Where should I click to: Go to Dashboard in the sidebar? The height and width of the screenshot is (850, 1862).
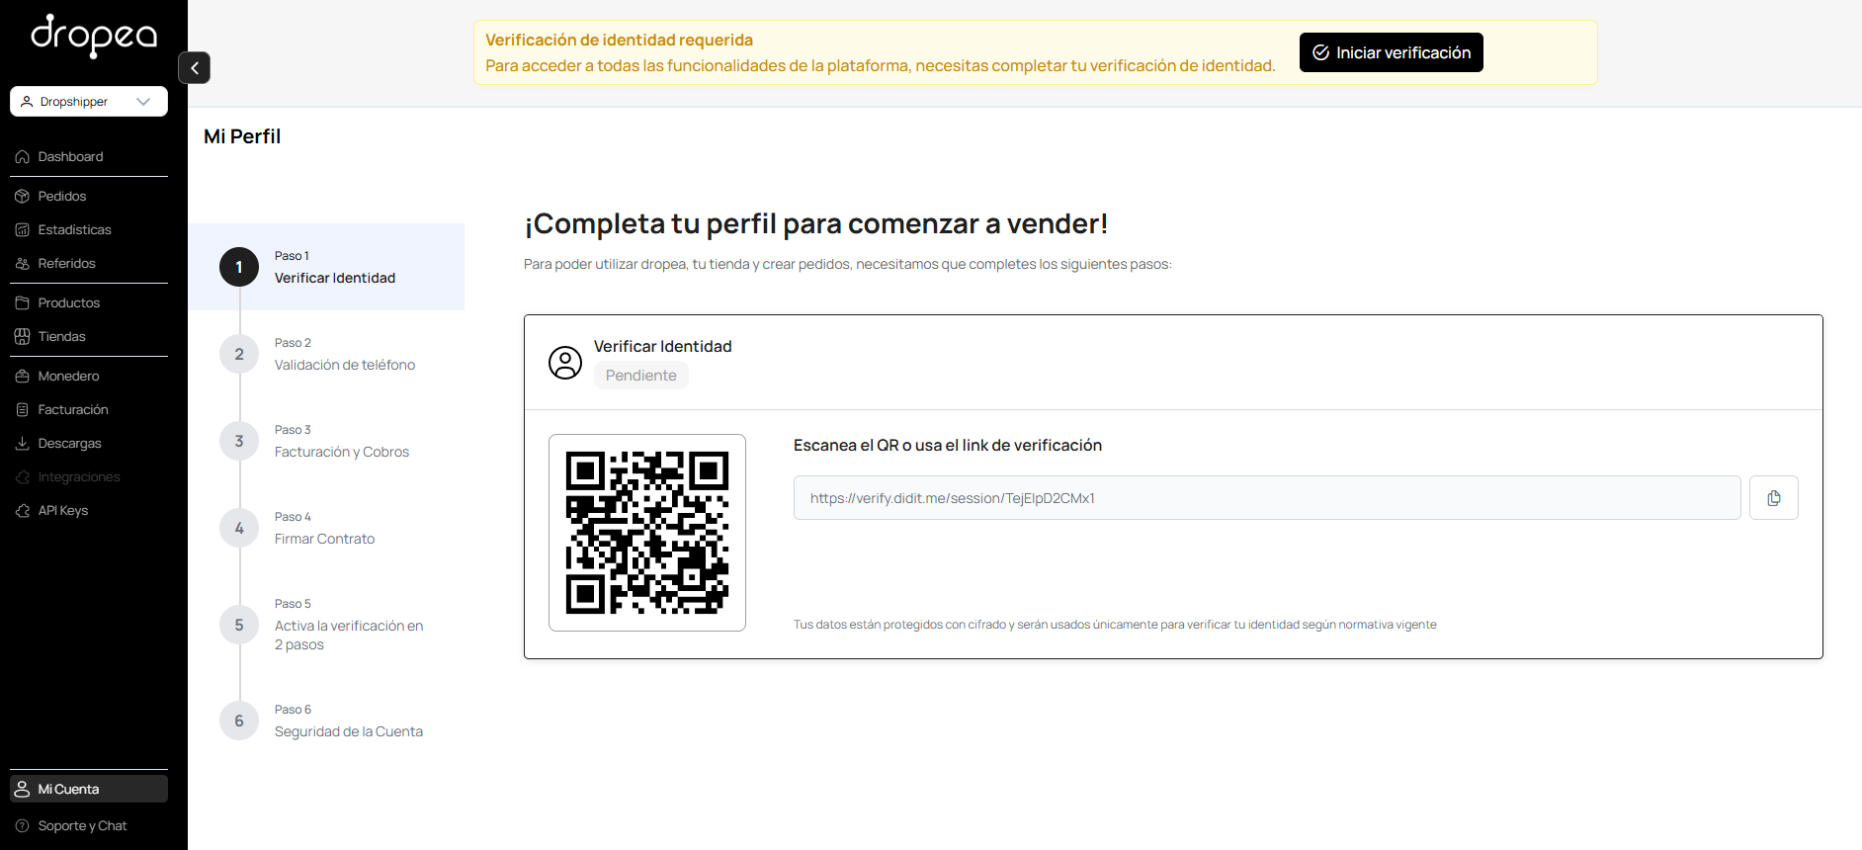pyautogui.click(x=89, y=157)
